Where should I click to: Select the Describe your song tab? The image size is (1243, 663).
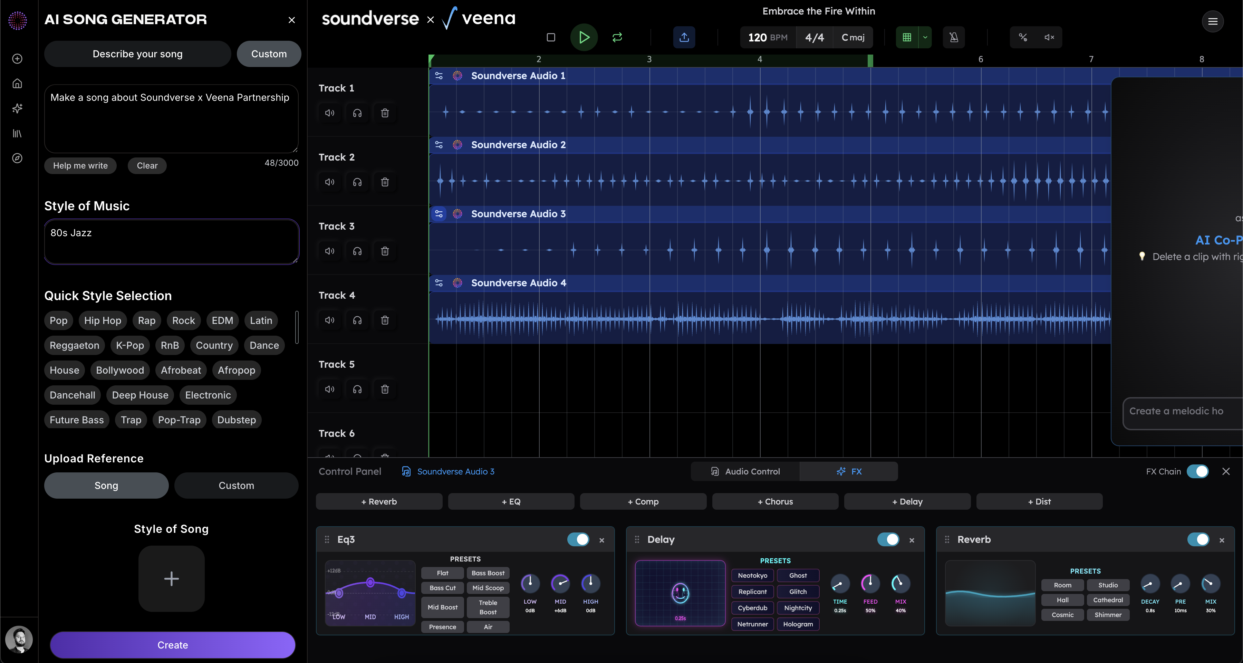point(137,54)
